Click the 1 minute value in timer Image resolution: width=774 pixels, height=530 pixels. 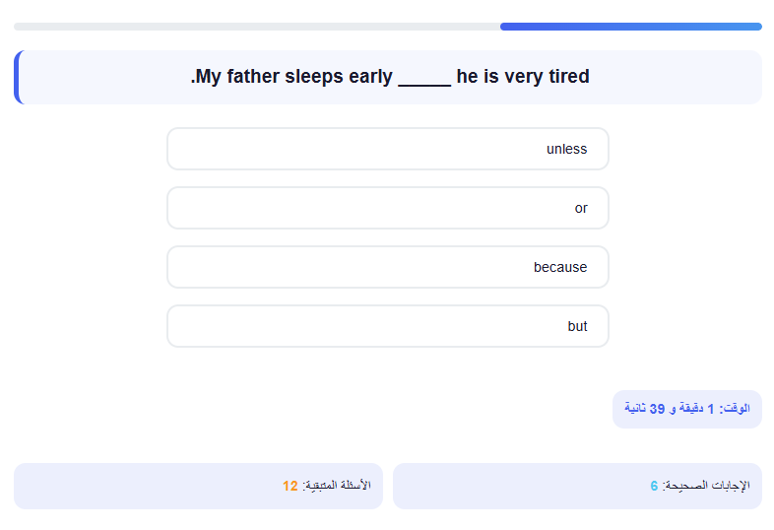pos(710,409)
